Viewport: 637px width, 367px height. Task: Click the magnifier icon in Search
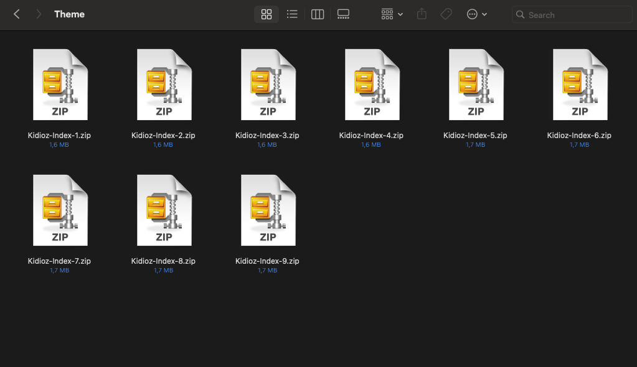(520, 14)
